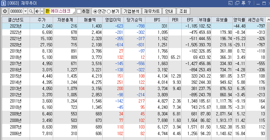This screenshot has width=270, height=140.
Task: Click the speaker sound icon
Action: coord(37,11)
